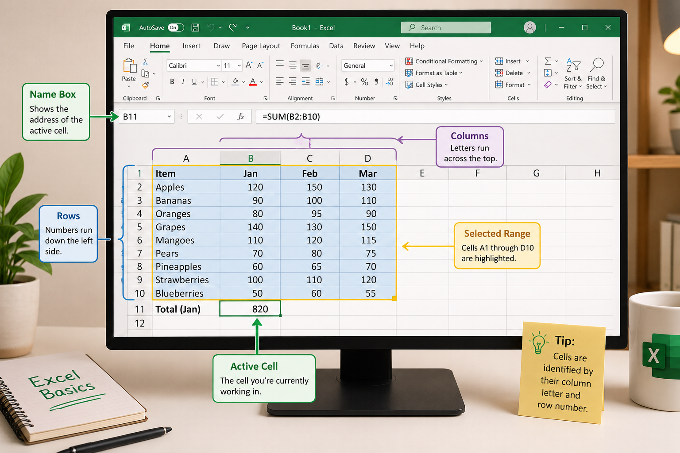
Task: Expand the Name Box dropdown arrow
Action: point(169,116)
